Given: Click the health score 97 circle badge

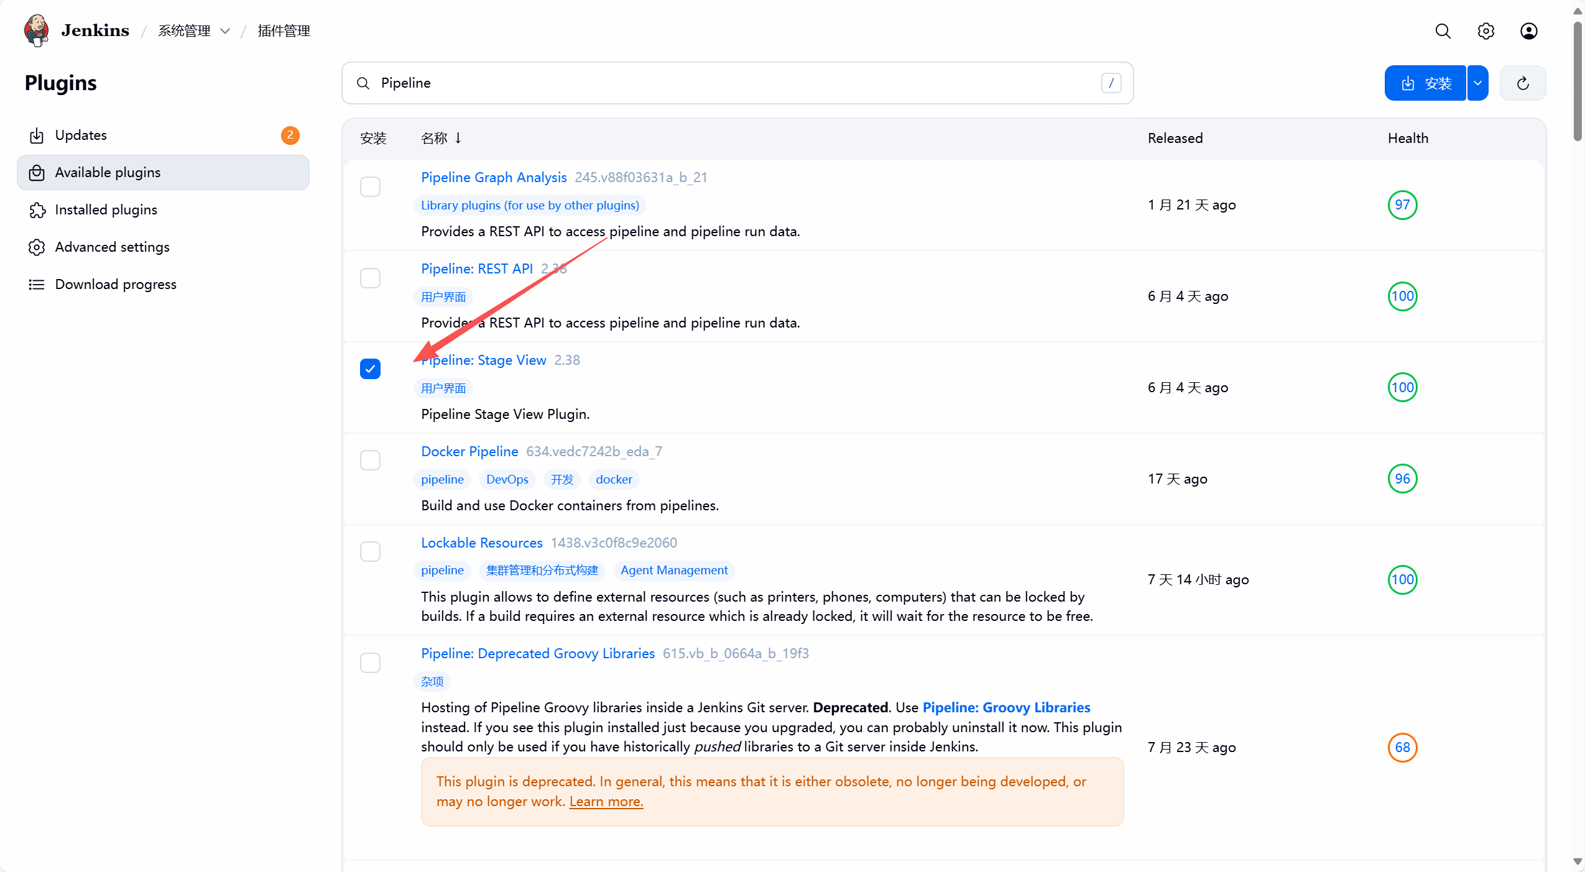Looking at the screenshot, I should (x=1402, y=205).
